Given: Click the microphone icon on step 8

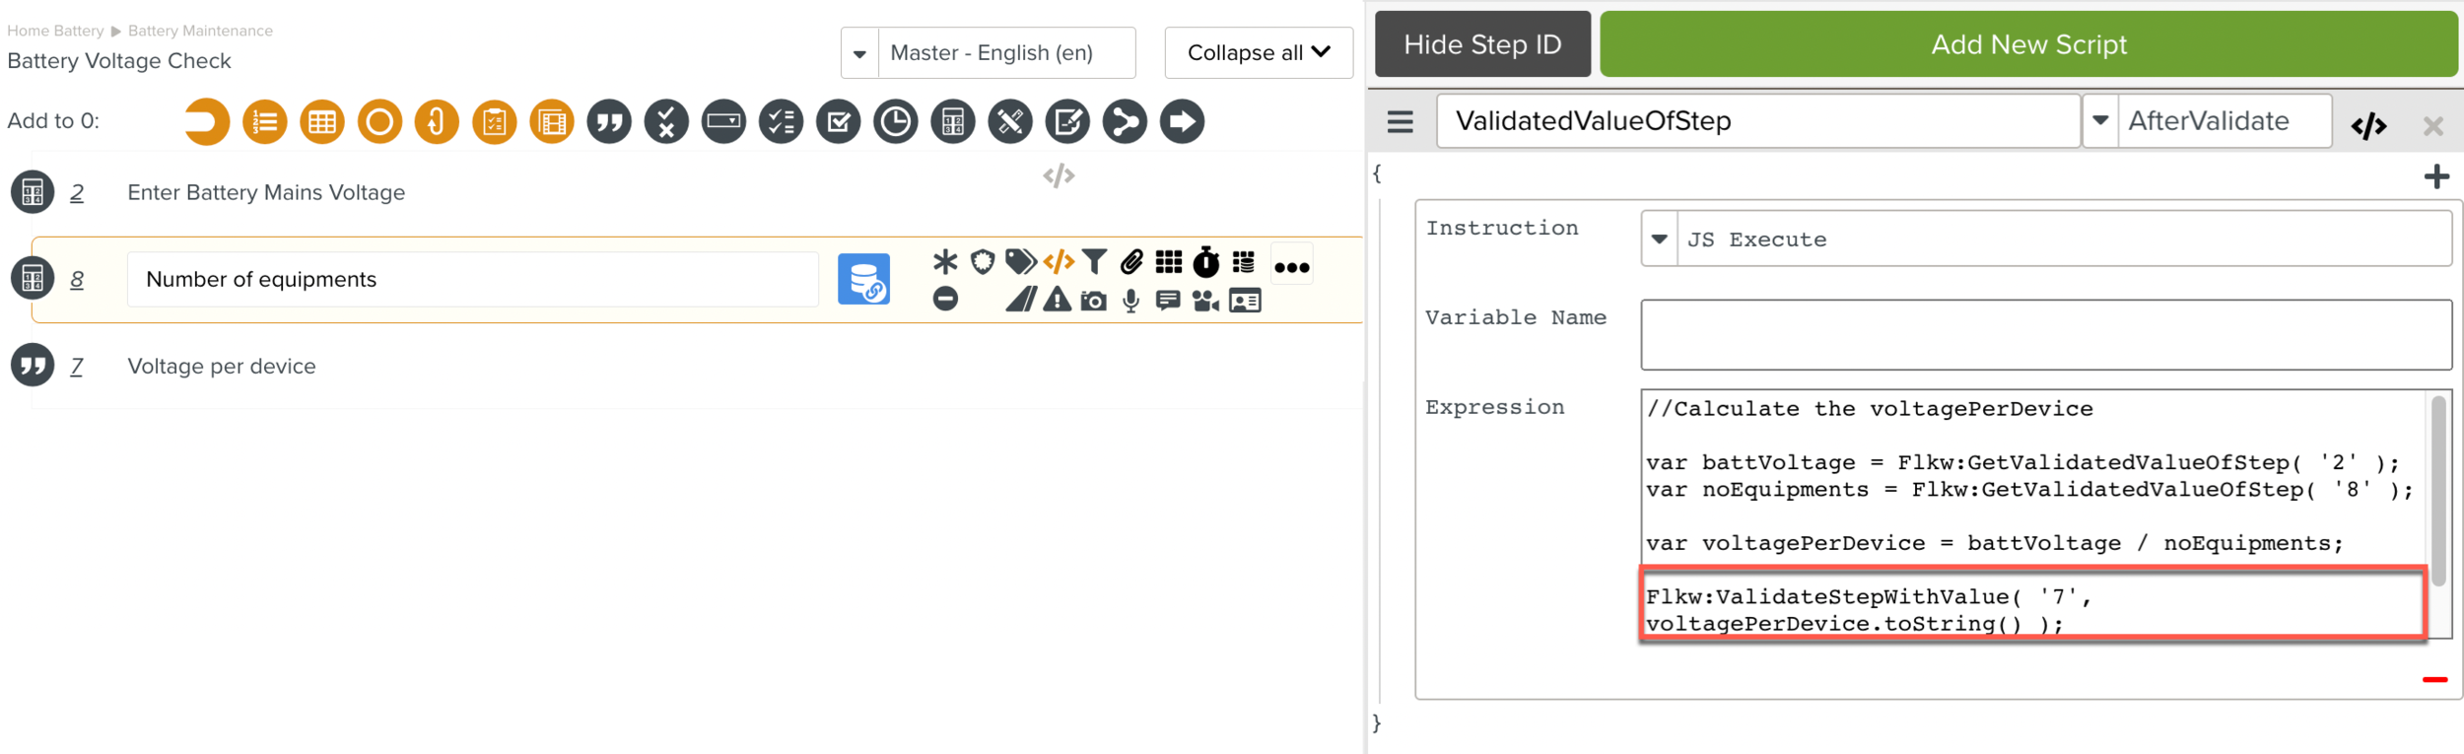Looking at the screenshot, I should tap(1130, 301).
